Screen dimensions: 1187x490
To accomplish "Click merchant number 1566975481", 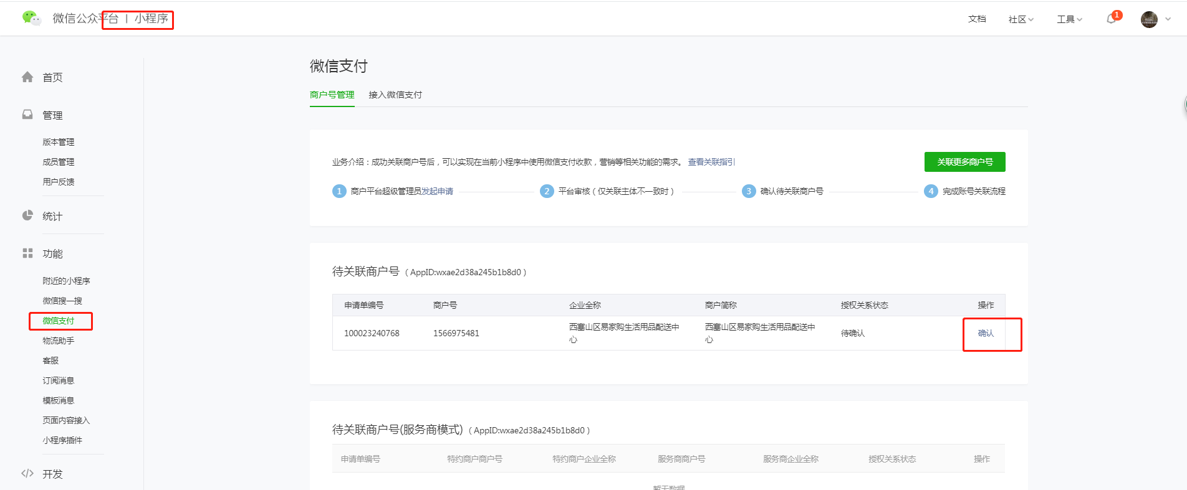I will [x=456, y=333].
